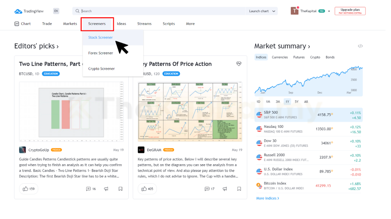Switch chart range to 5Y
This screenshot has height=219, width=391.
coord(297,102)
